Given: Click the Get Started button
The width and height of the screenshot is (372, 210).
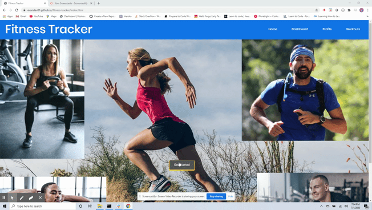Looking at the screenshot, I should coord(182,165).
